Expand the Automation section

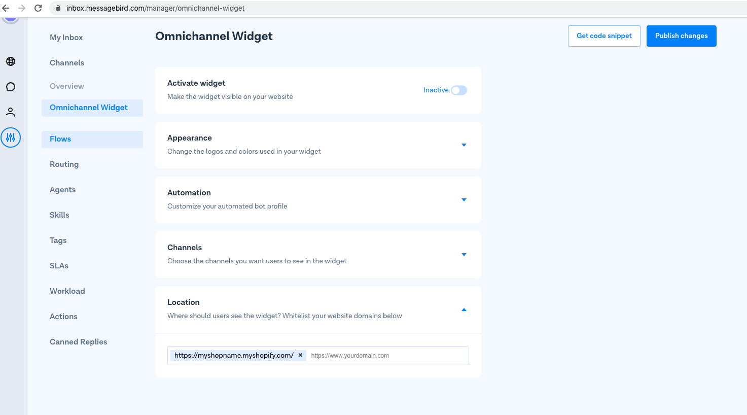[464, 200]
